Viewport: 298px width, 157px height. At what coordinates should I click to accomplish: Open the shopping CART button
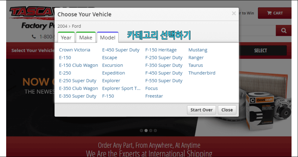tap(275, 13)
